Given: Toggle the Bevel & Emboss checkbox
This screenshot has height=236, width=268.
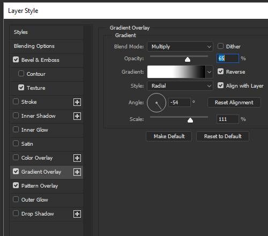Looking at the screenshot, I should [x=16, y=60].
